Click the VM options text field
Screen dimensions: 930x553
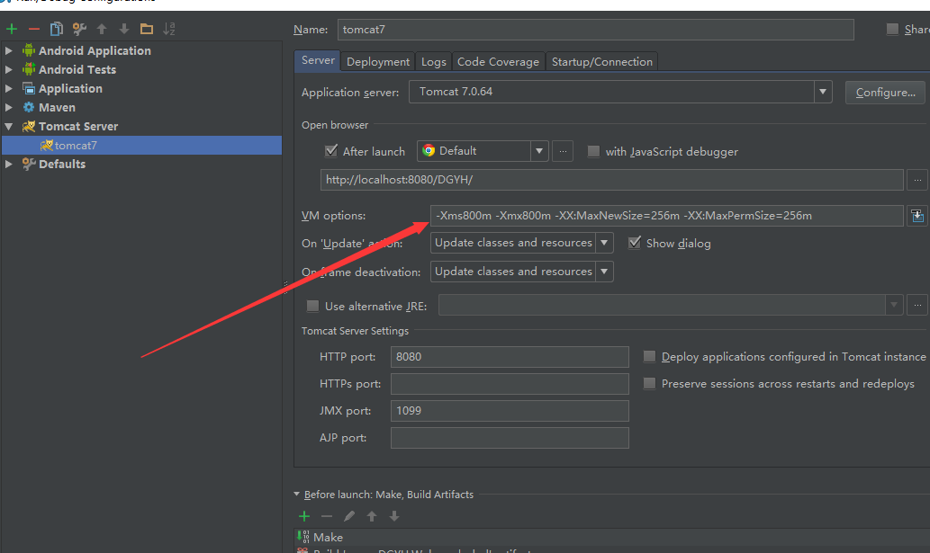pos(666,216)
